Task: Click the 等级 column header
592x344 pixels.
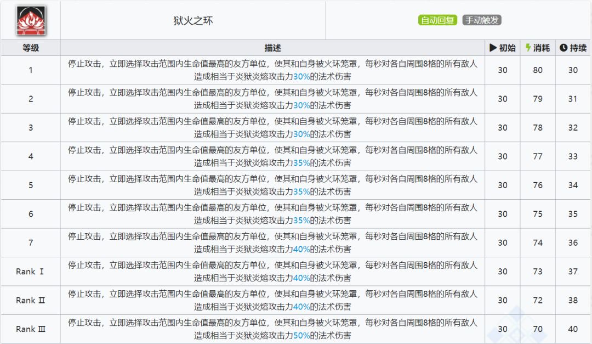Action: [31, 48]
